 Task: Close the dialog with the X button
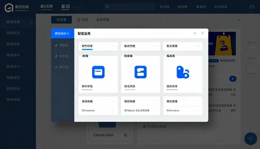tap(202, 33)
